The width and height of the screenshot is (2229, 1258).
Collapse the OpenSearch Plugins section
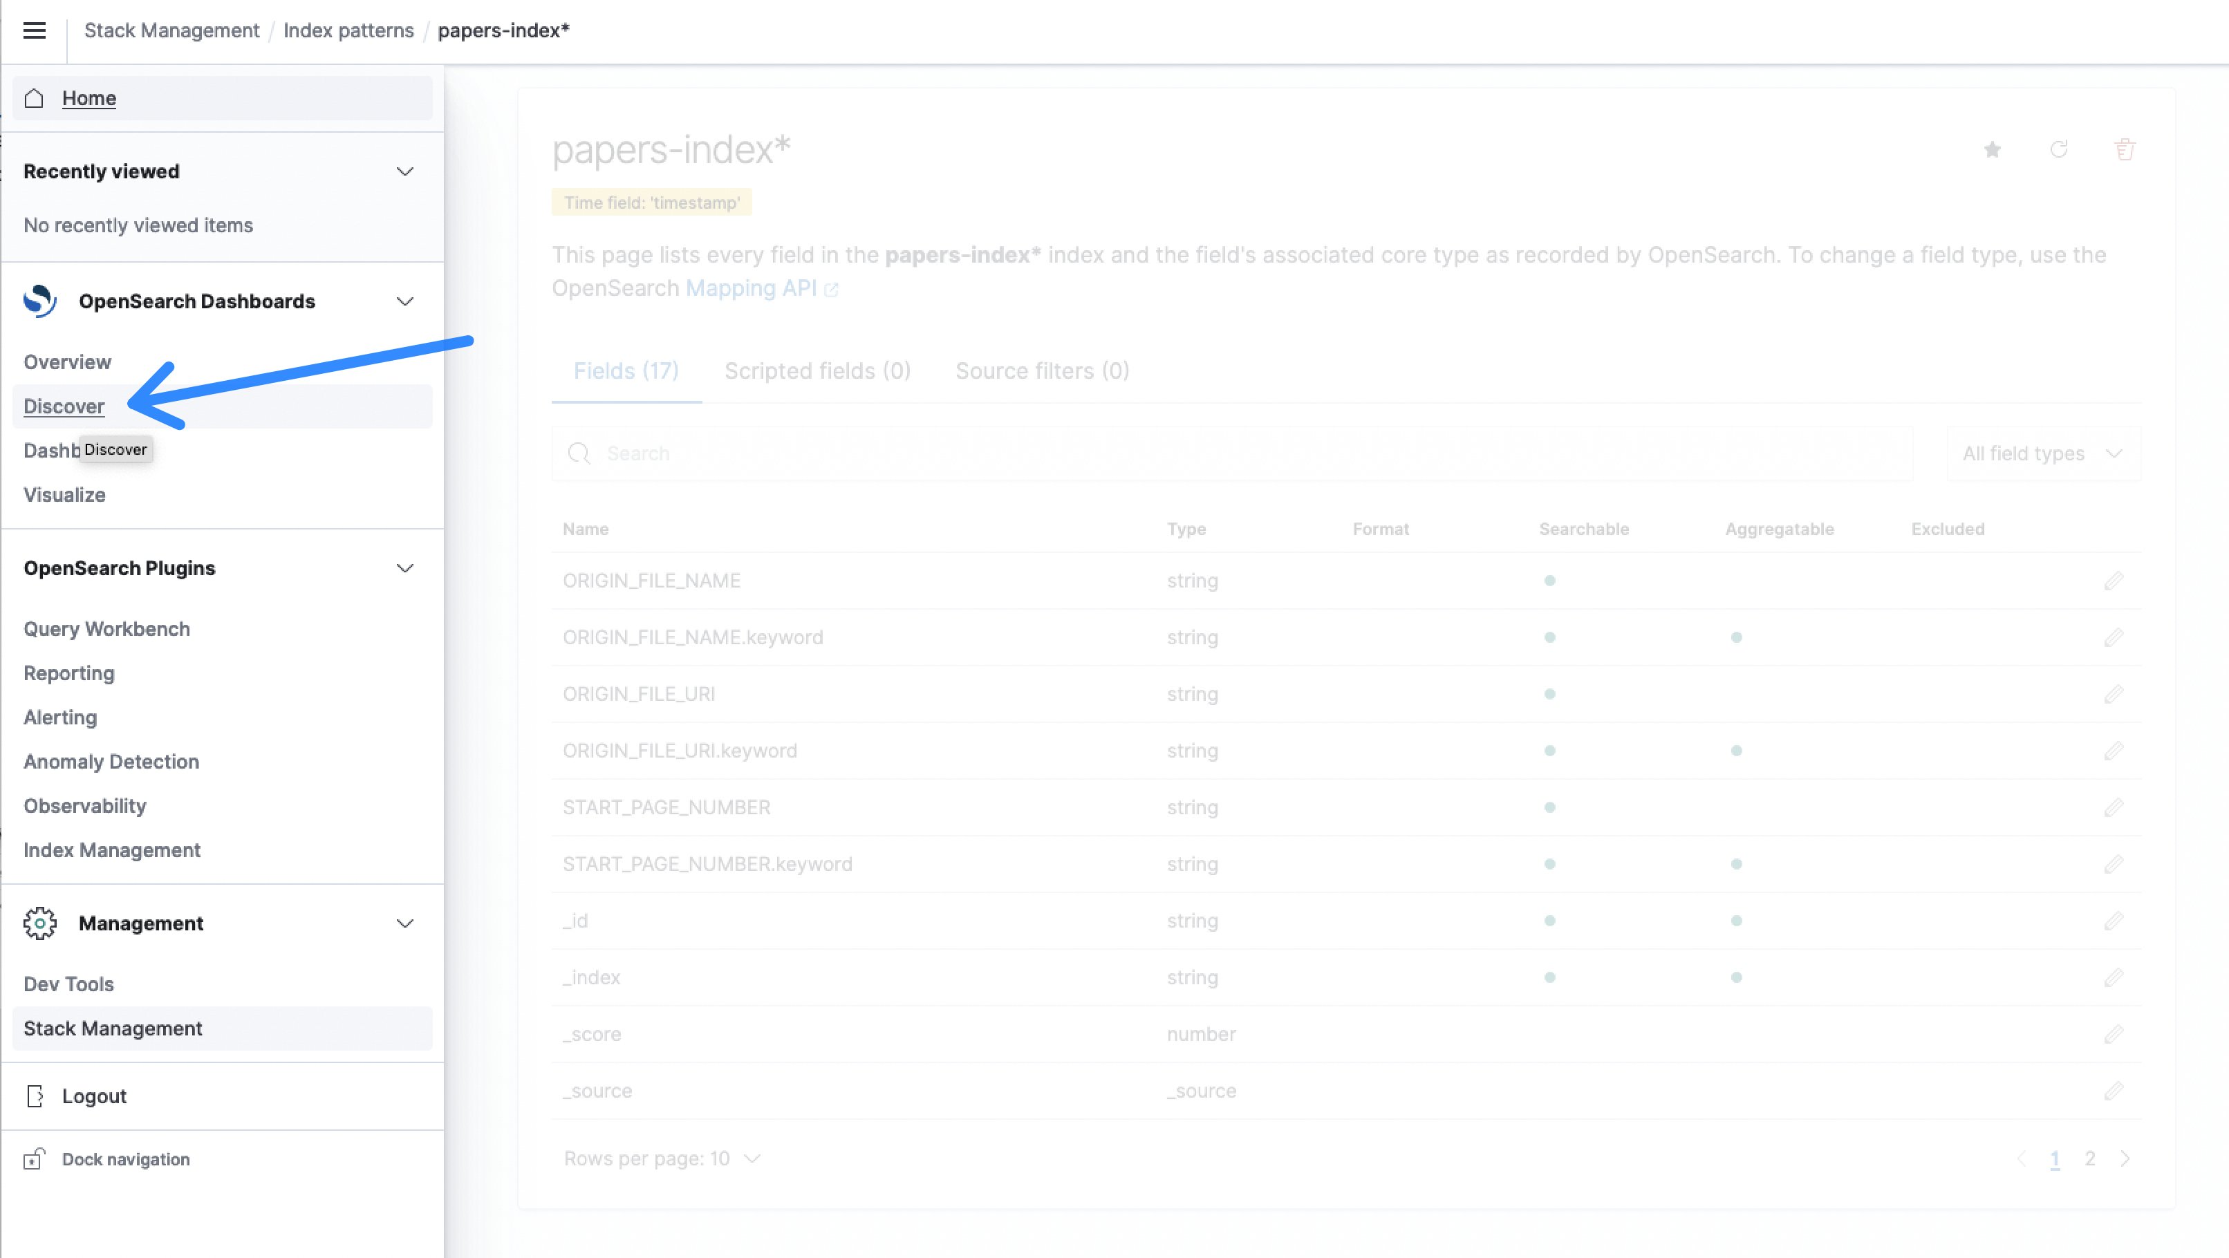pos(404,567)
